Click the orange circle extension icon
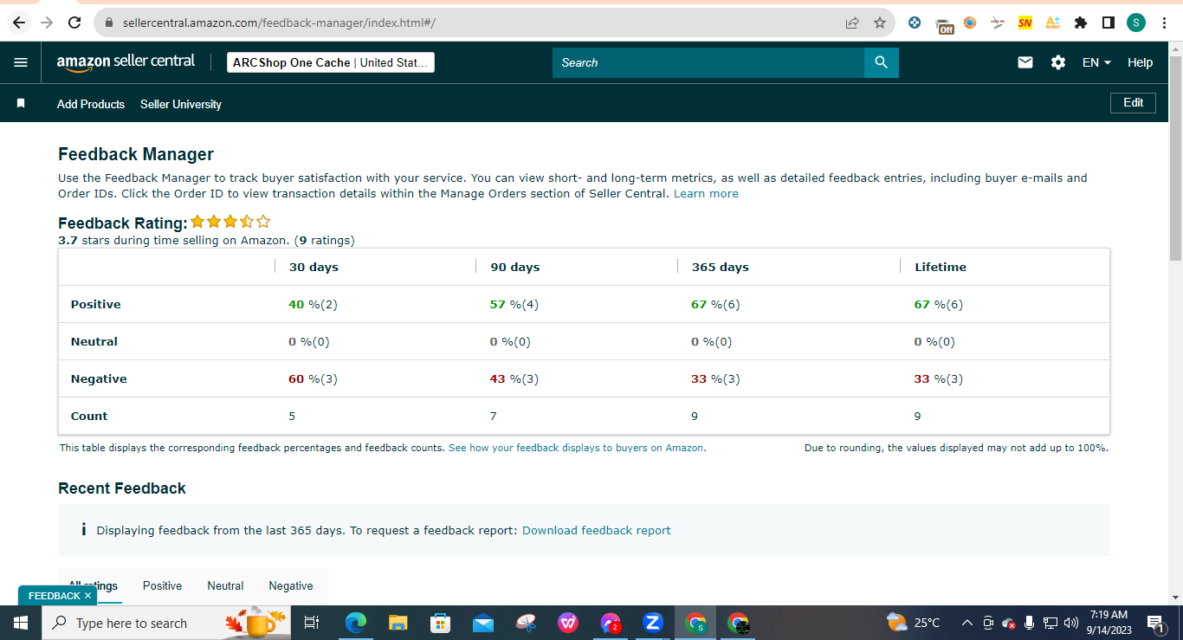This screenshot has height=640, width=1183. point(970,23)
